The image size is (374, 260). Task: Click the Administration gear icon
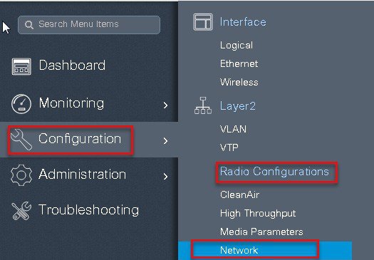tap(21, 175)
